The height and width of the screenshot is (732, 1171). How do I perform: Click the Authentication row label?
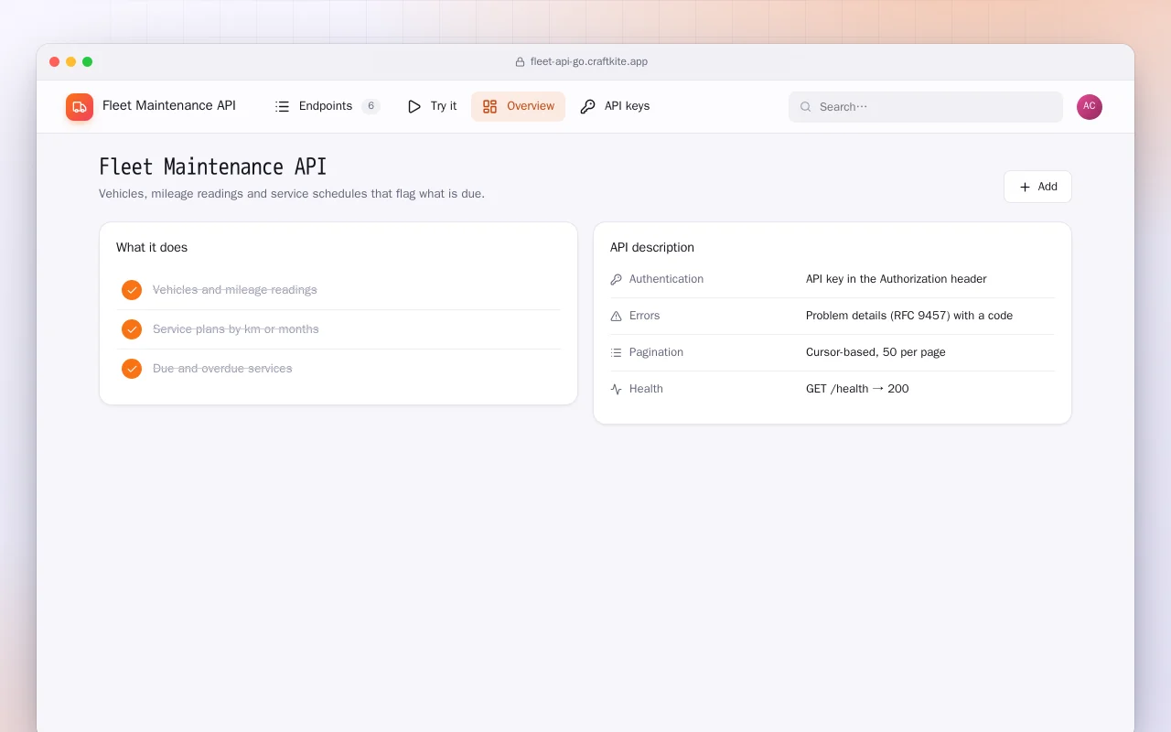[x=666, y=279]
